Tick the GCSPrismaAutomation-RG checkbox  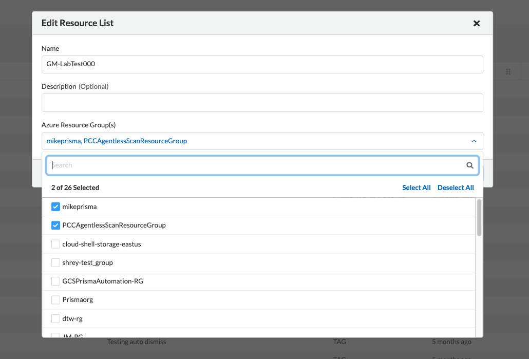click(x=56, y=281)
